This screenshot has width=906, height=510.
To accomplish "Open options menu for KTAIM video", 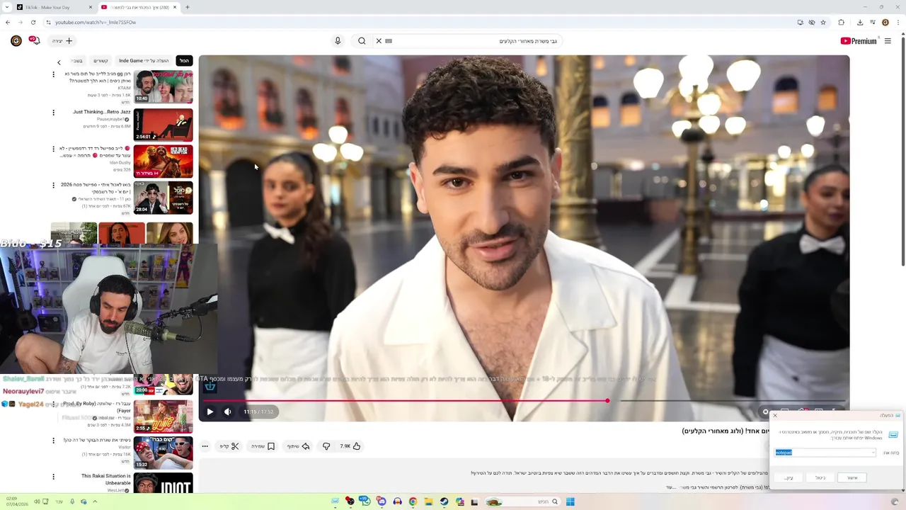I will [53, 74].
